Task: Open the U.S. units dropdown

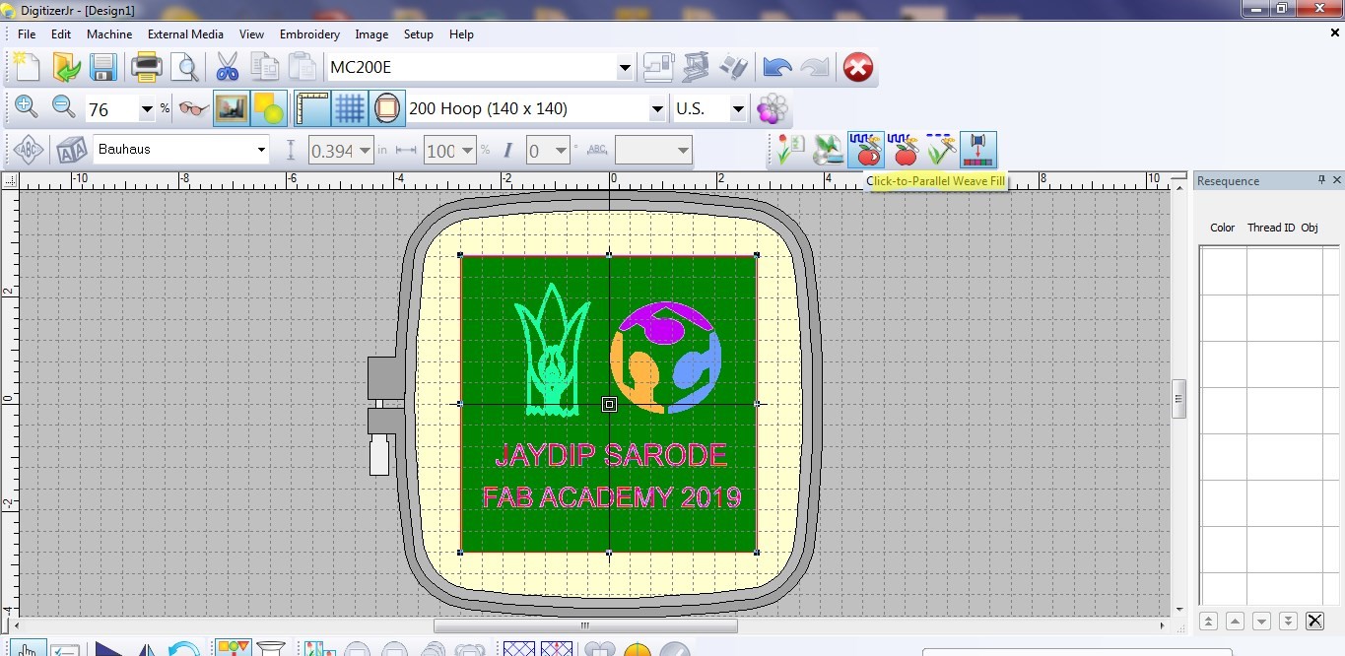Action: [738, 109]
